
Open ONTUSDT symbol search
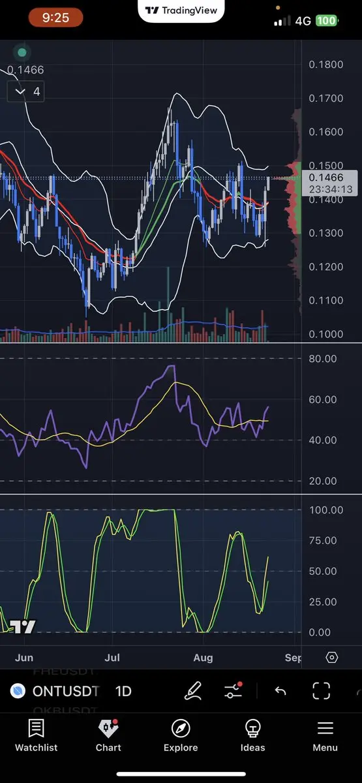65,691
